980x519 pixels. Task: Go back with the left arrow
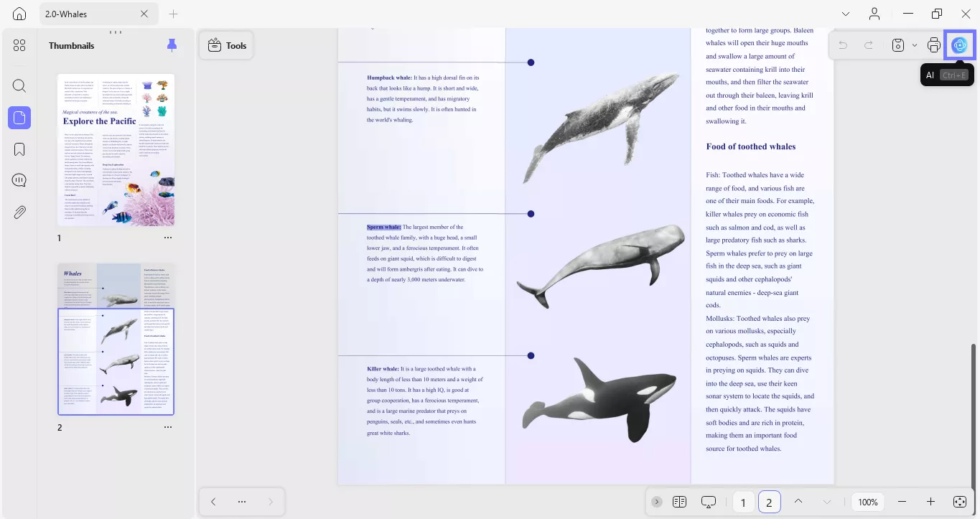213,502
